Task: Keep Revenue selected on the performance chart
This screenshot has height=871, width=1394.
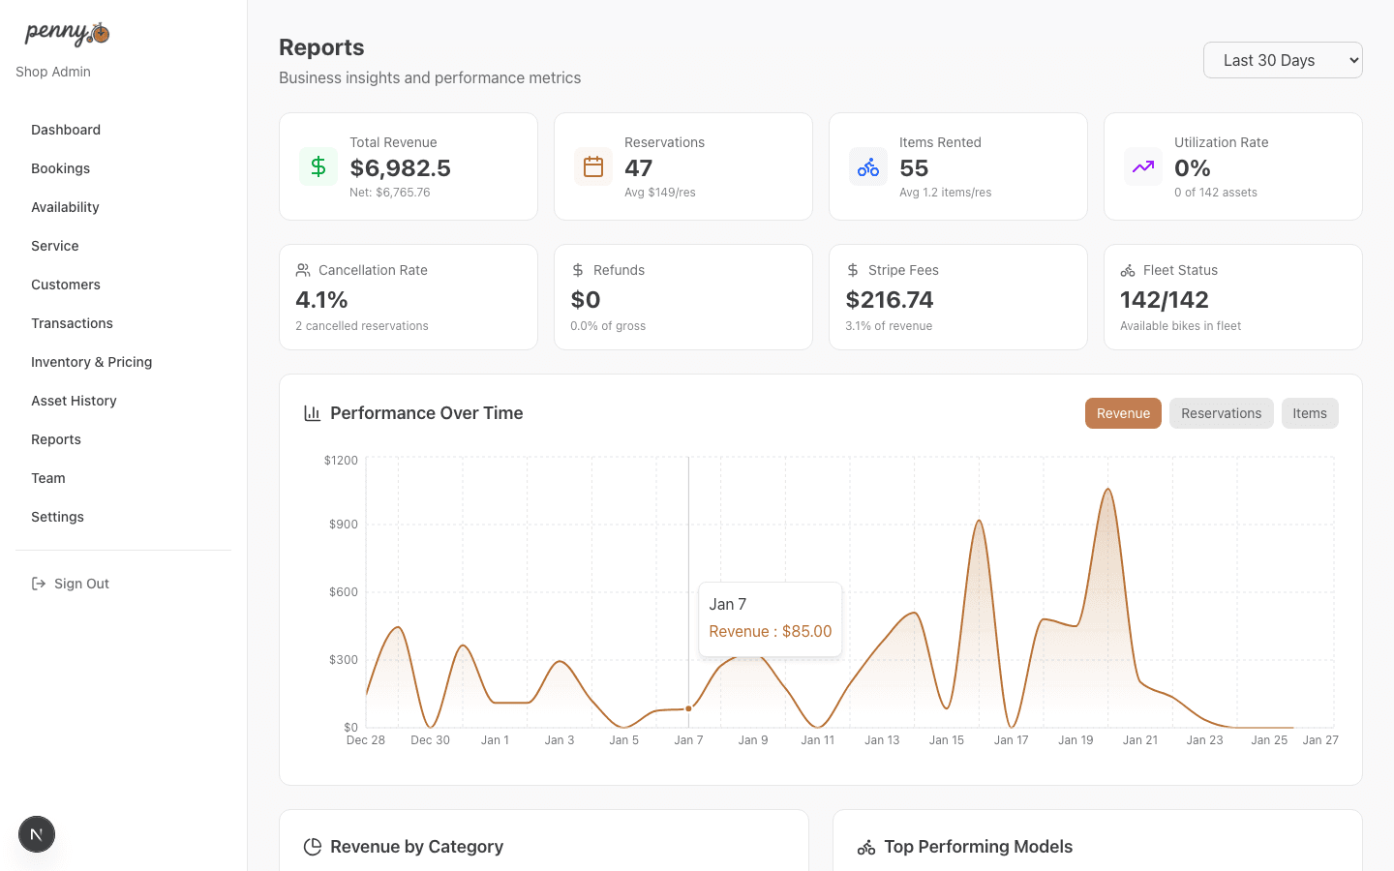Action: coord(1123,412)
